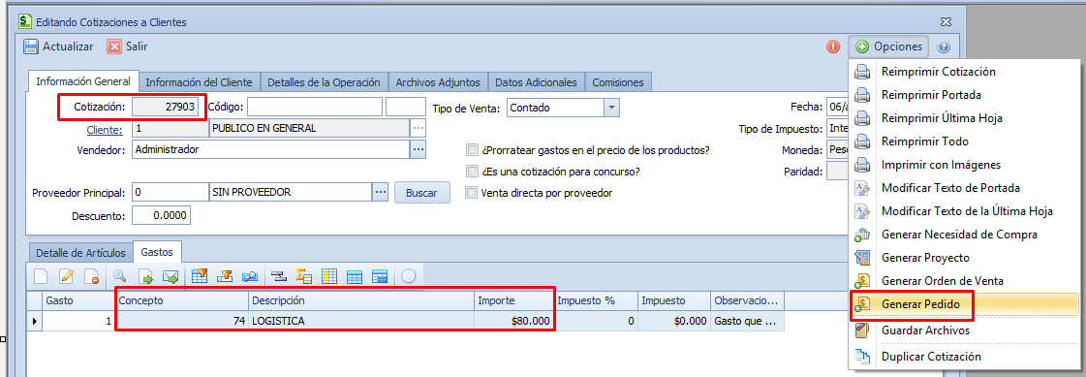
Task: Open the Moneda combo box
Action: click(837, 149)
